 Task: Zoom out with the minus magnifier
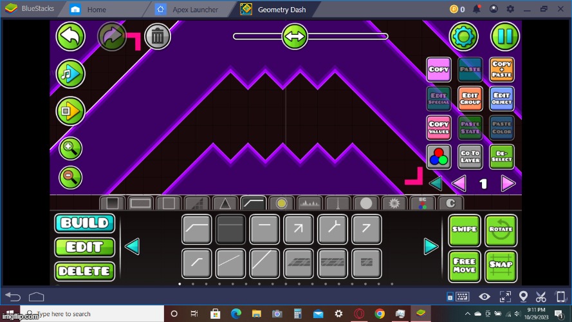coord(70,178)
